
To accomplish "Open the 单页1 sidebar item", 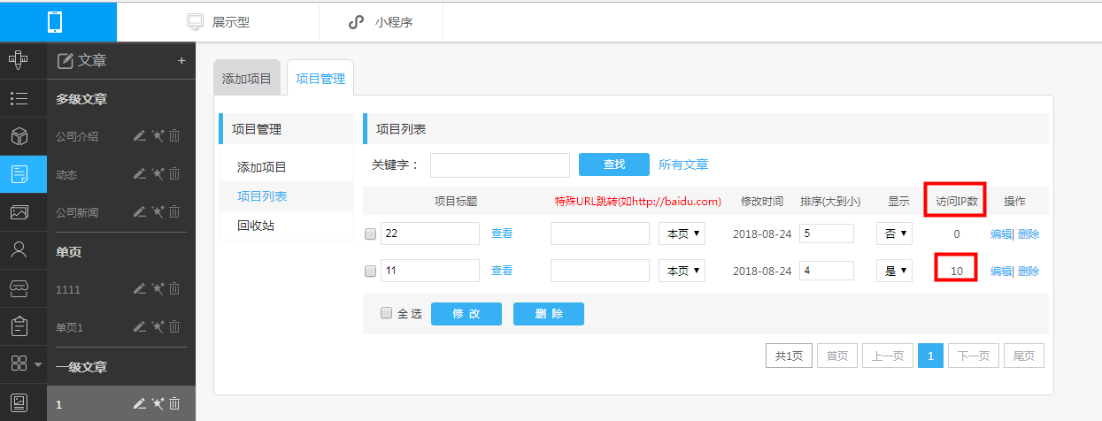I will pos(69,327).
